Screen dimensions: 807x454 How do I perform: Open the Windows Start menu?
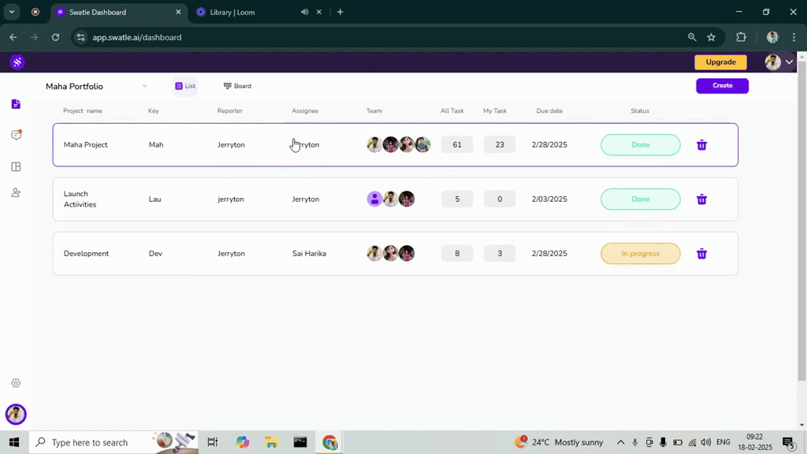pyautogui.click(x=14, y=442)
